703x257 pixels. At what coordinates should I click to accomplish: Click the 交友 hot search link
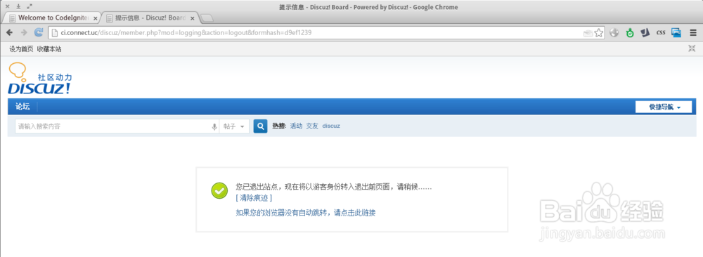[x=312, y=126]
